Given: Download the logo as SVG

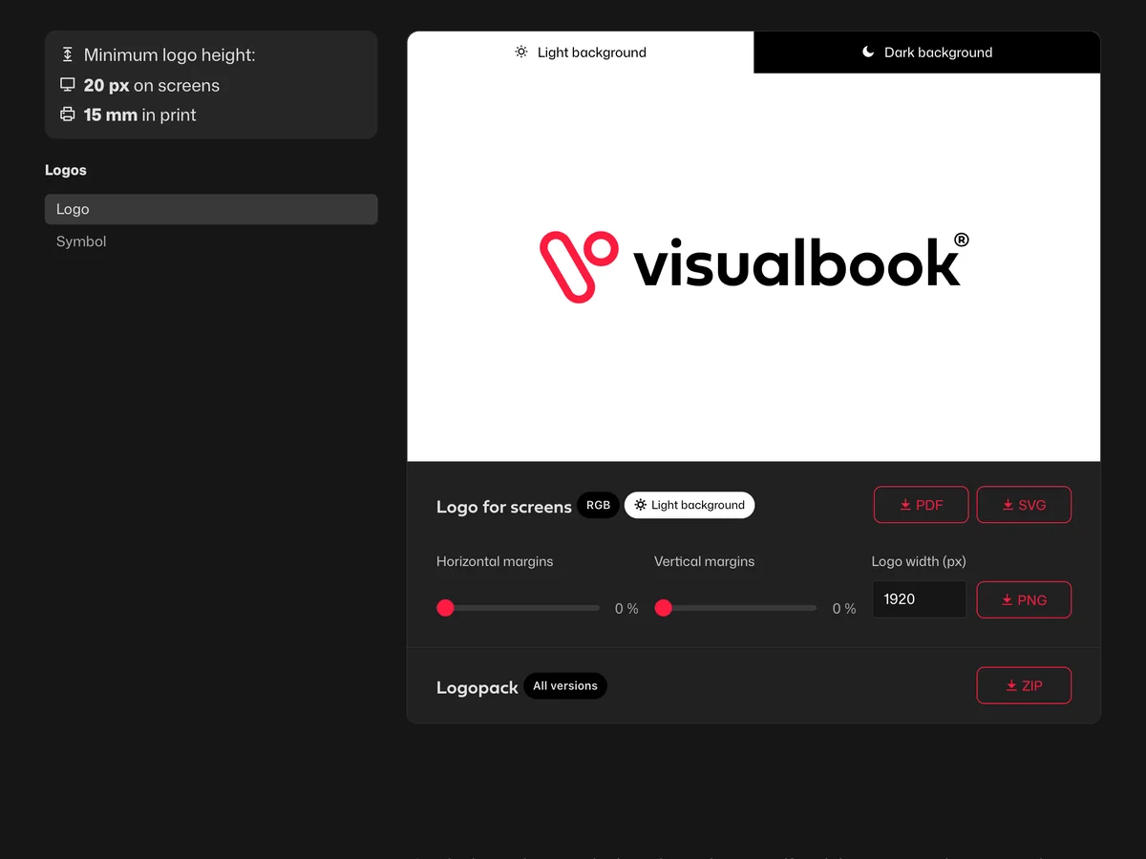Looking at the screenshot, I should click(x=1024, y=505).
